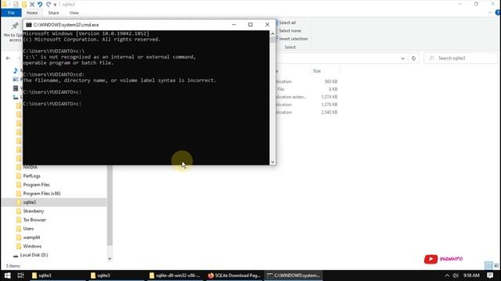This screenshot has width=501, height=281.
Task: Click the Delete X icon in quick access toolbar
Action: (32, 4)
